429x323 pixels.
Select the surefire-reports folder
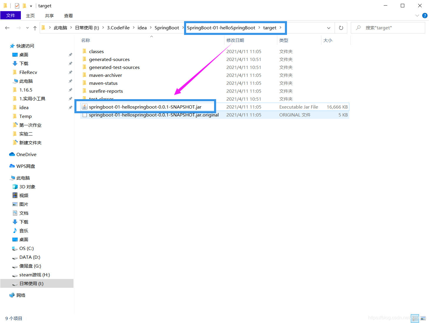pos(106,91)
